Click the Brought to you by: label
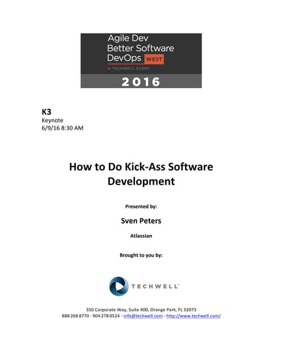 [x=141, y=255]
